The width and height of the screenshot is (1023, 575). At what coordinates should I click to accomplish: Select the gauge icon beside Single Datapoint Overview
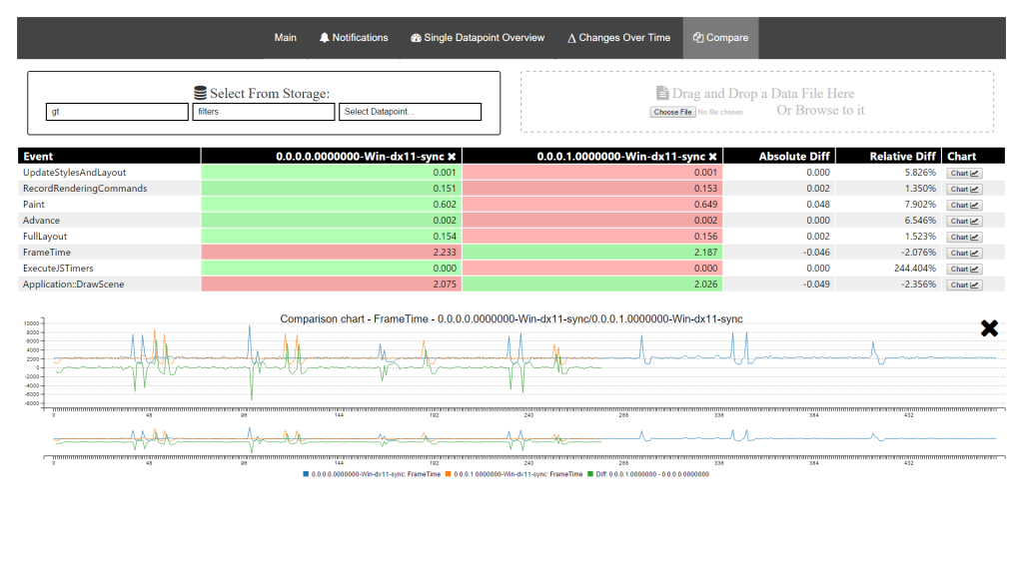414,37
